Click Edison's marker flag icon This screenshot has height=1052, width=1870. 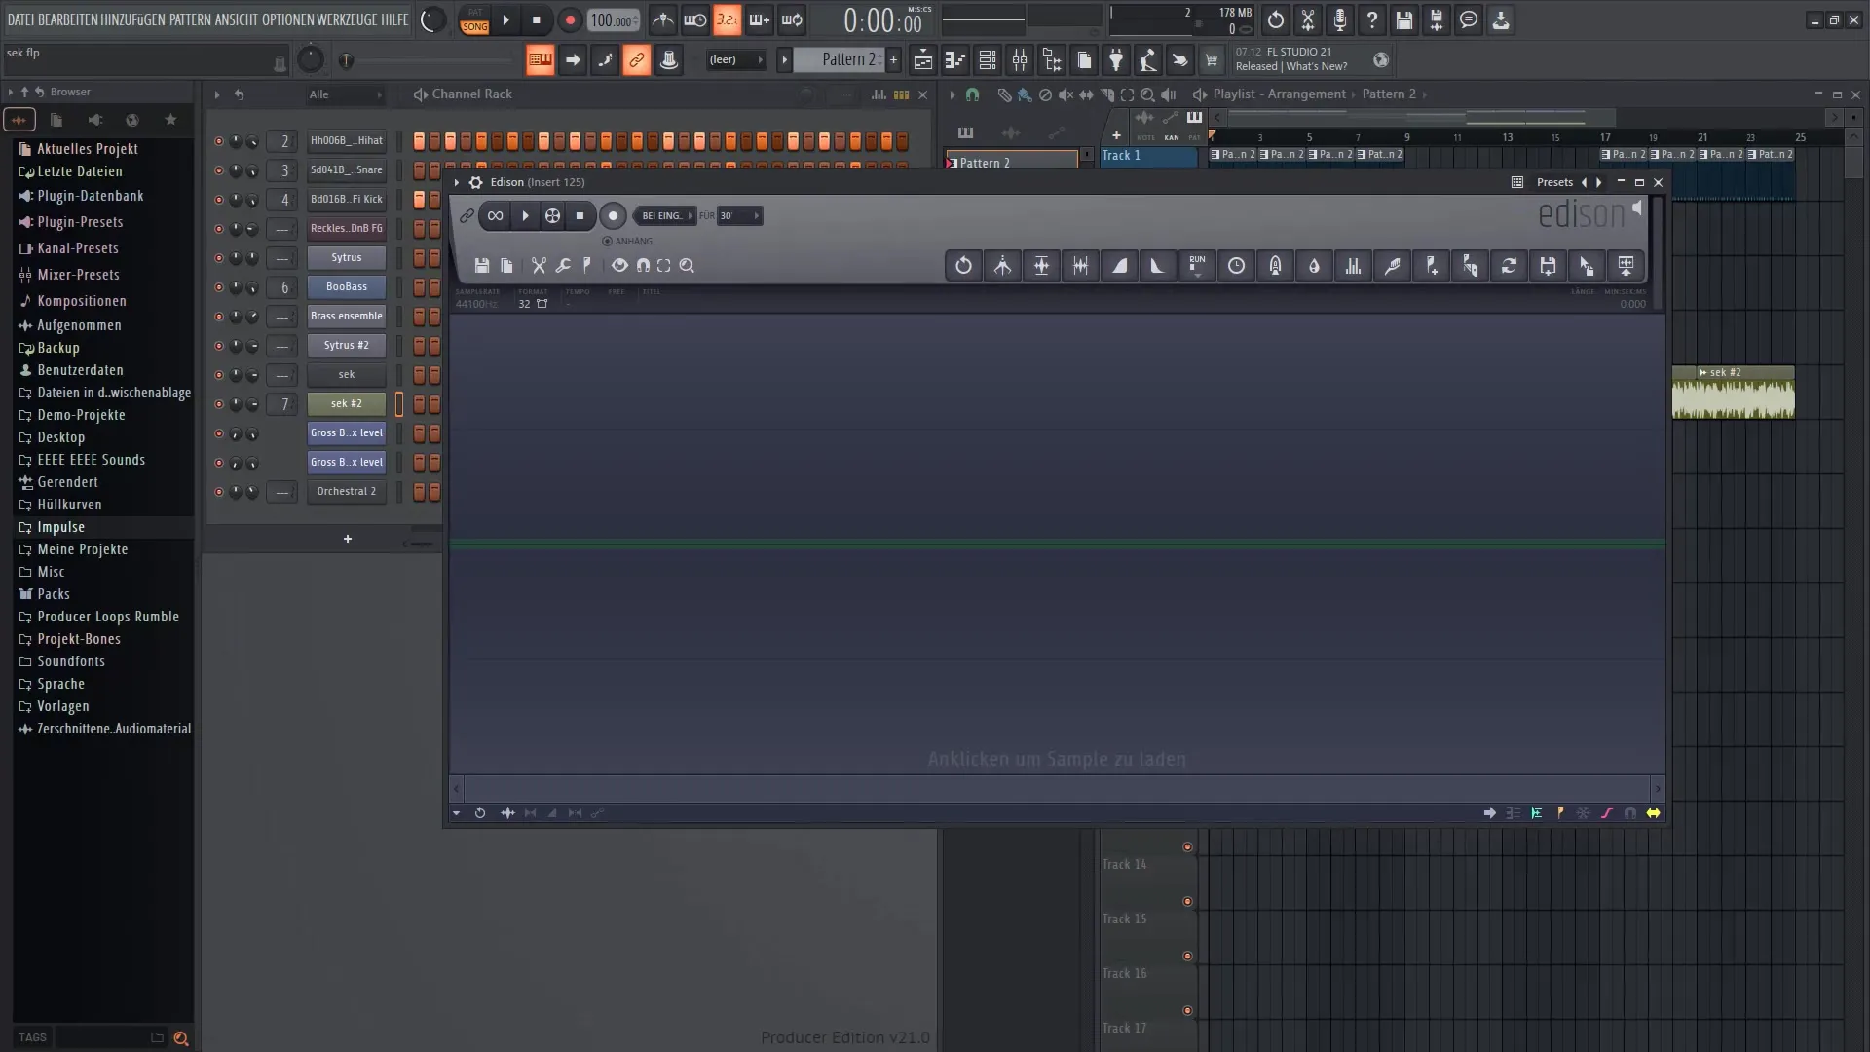click(x=586, y=265)
